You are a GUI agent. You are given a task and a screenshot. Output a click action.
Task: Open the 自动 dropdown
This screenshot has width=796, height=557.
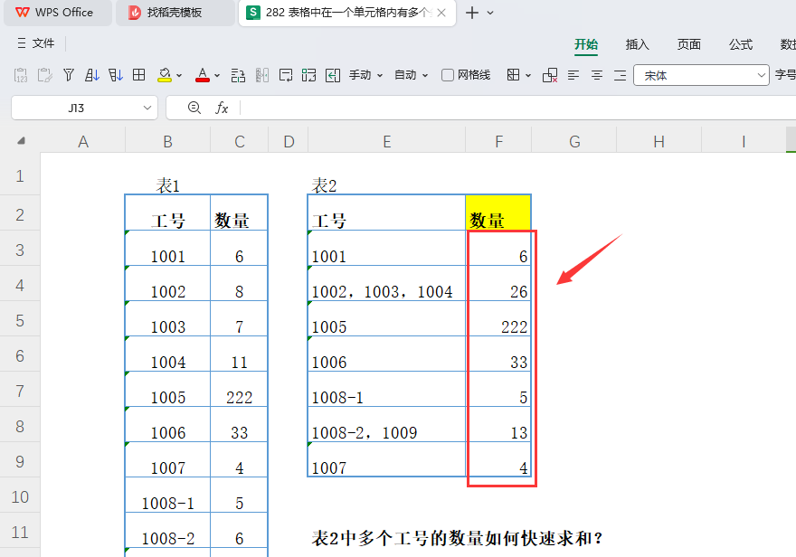pyautogui.click(x=412, y=76)
